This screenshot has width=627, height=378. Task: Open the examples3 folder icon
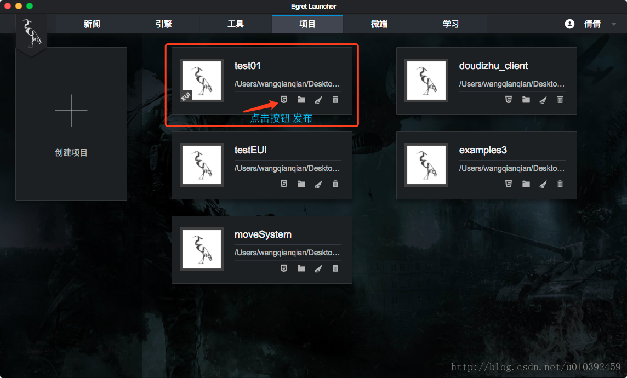click(526, 184)
